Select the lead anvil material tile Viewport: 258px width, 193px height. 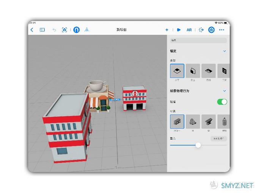(208, 121)
